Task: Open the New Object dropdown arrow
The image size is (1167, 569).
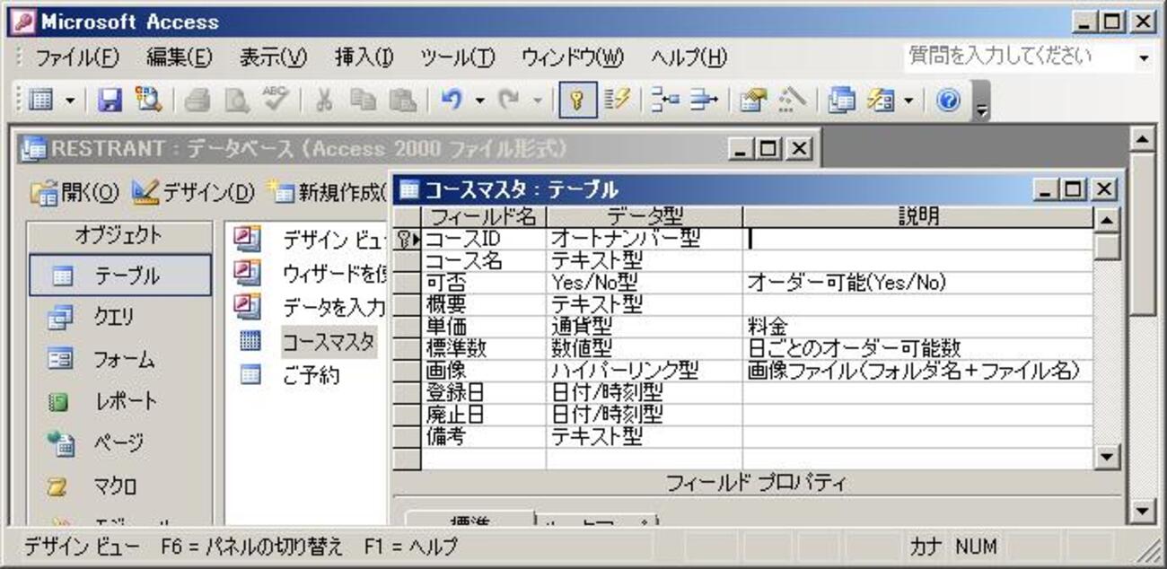Action: pyautogui.click(x=908, y=101)
